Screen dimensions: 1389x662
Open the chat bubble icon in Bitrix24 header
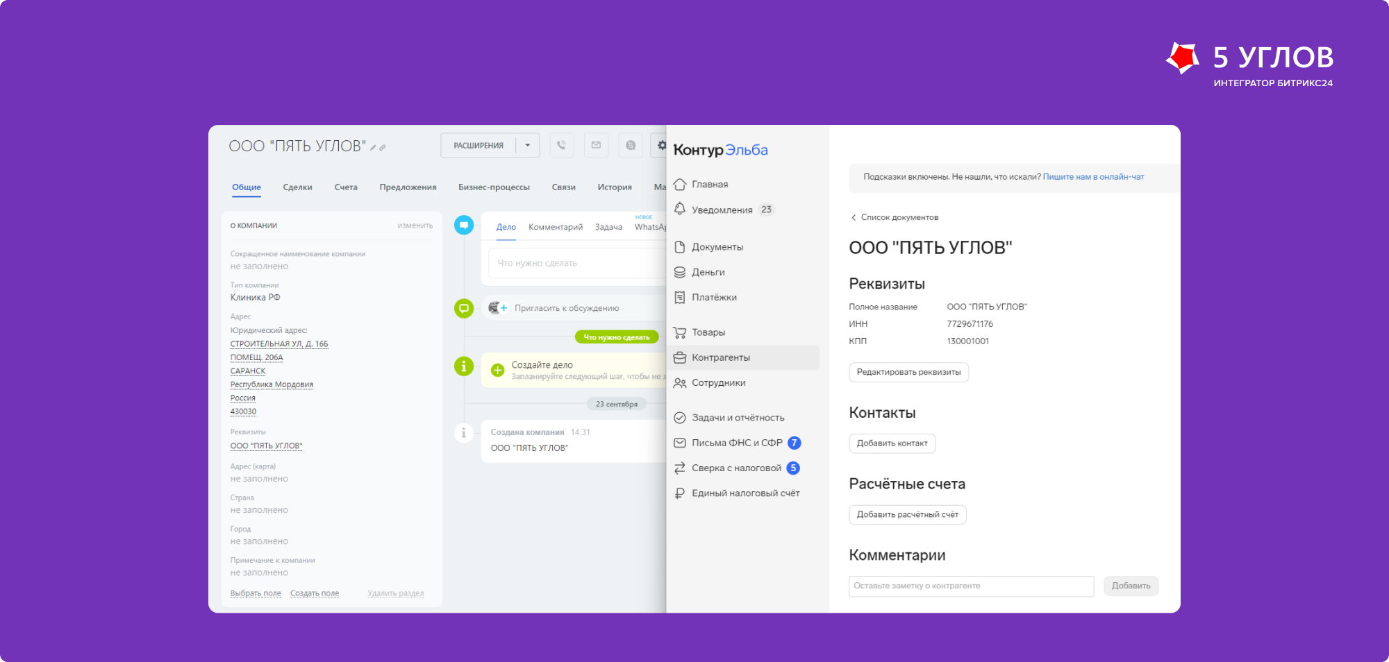coord(631,145)
